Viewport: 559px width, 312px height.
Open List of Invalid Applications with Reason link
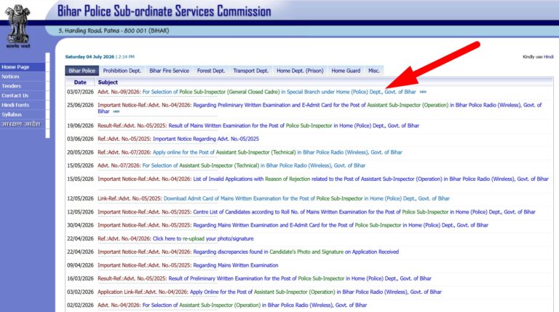point(370,179)
